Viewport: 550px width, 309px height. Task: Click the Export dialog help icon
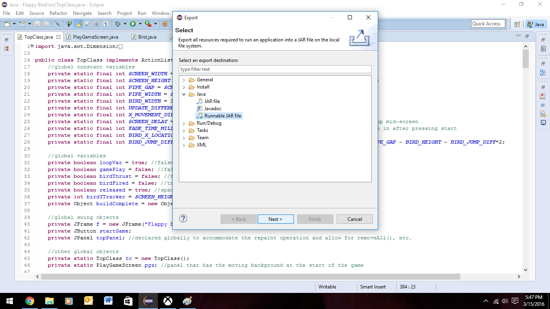pyautogui.click(x=183, y=218)
